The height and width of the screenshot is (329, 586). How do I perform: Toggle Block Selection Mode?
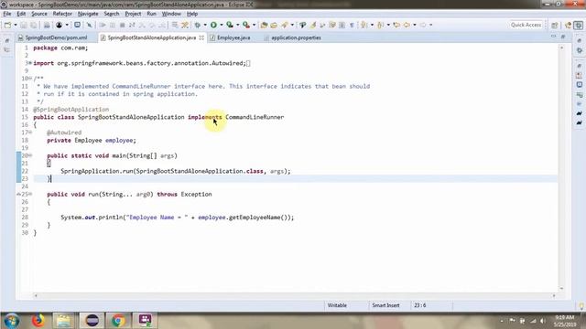pyautogui.click(x=342, y=25)
